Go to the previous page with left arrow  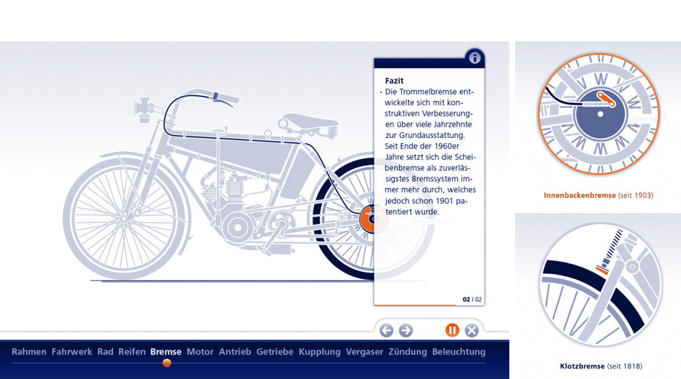coord(386,330)
